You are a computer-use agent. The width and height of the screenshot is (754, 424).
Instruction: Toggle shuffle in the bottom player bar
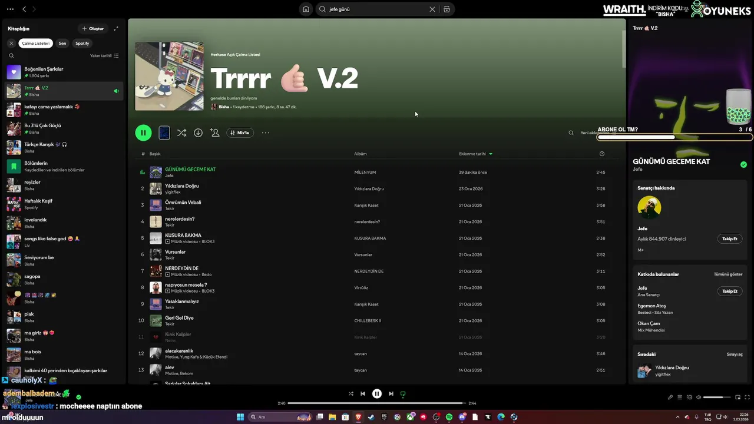pyautogui.click(x=351, y=393)
